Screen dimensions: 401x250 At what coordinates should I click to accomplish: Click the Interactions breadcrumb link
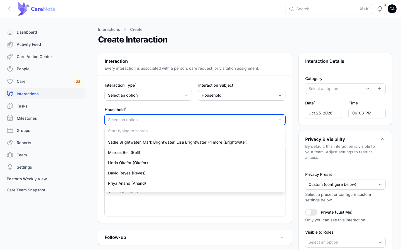(109, 29)
